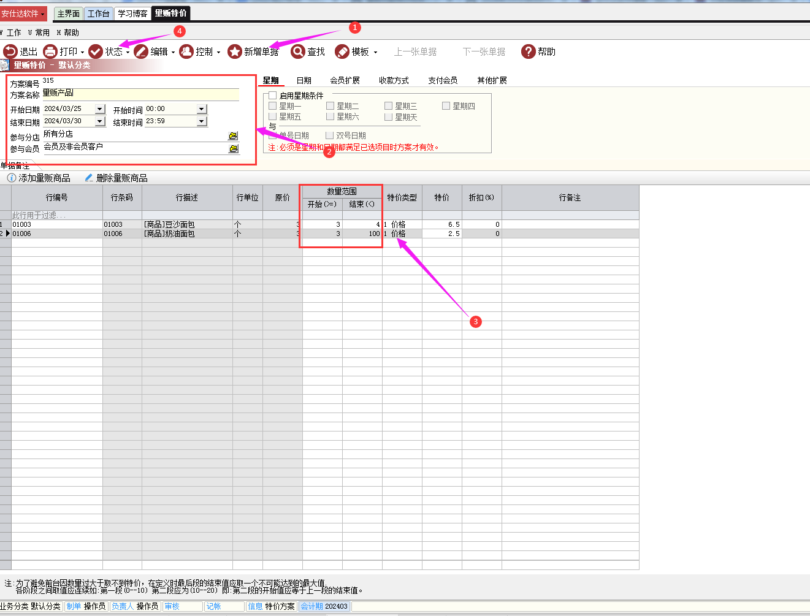Switch to the 工作台 tab
The width and height of the screenshot is (810, 616).
click(98, 13)
